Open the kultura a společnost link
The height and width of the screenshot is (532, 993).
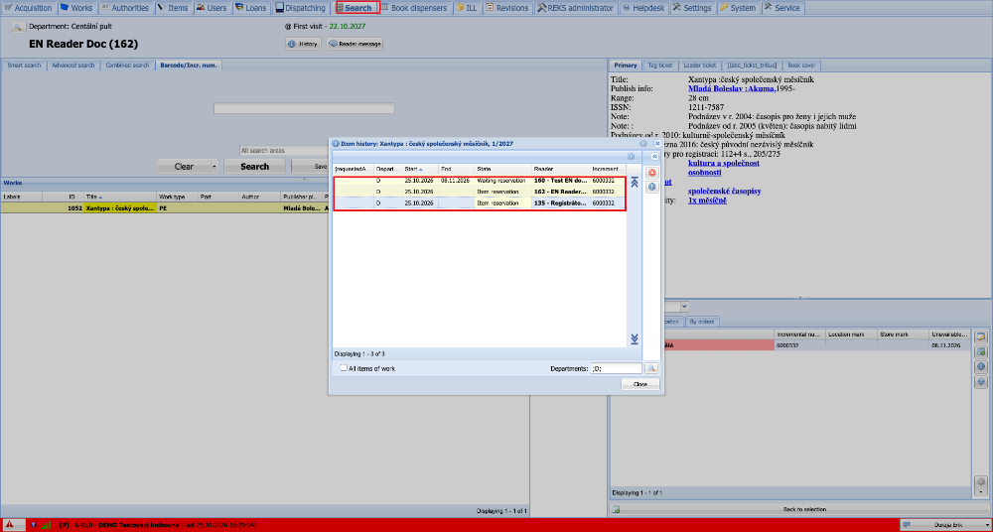point(724,164)
